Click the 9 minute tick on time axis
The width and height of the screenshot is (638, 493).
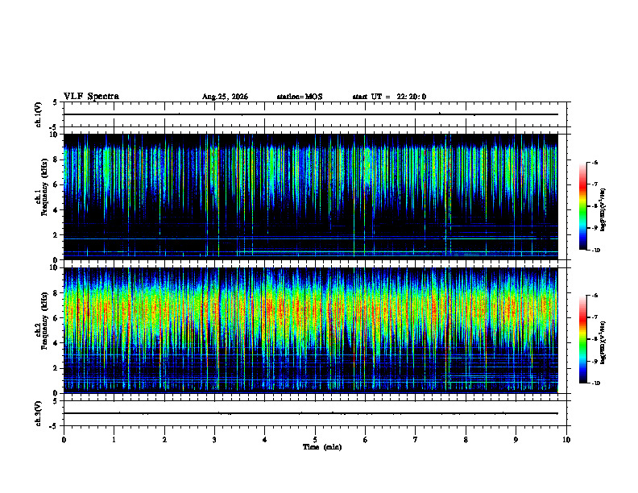pyautogui.click(x=516, y=440)
